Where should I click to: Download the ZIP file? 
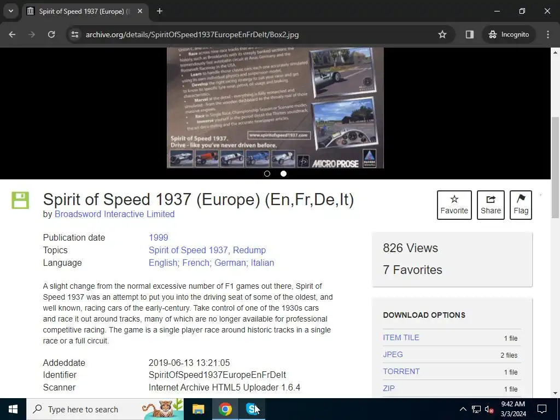(x=389, y=389)
